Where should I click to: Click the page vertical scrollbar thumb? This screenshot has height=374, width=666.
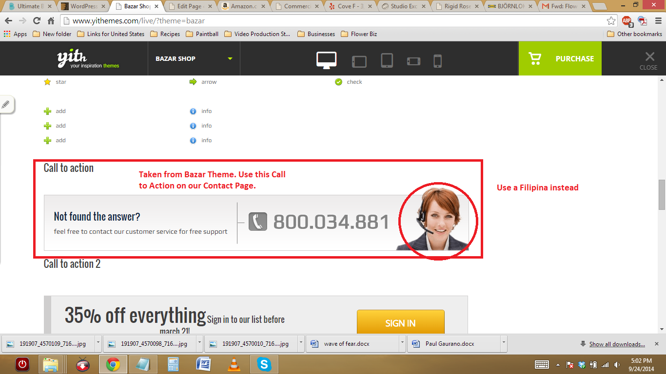(x=662, y=194)
